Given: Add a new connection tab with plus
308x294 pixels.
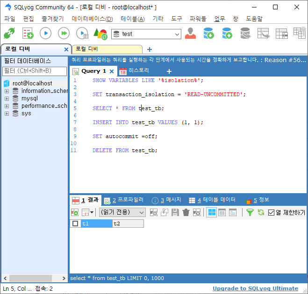Looking at the screenshot, I should click(x=150, y=49).
